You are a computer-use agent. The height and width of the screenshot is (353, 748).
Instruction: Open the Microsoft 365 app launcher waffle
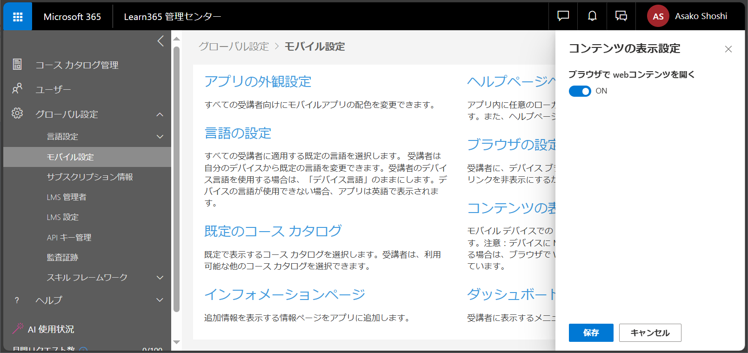pos(18,17)
